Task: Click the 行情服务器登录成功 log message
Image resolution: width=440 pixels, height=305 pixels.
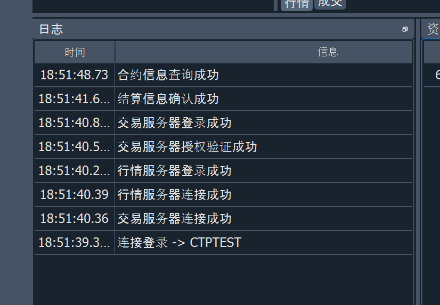Action: 174,171
